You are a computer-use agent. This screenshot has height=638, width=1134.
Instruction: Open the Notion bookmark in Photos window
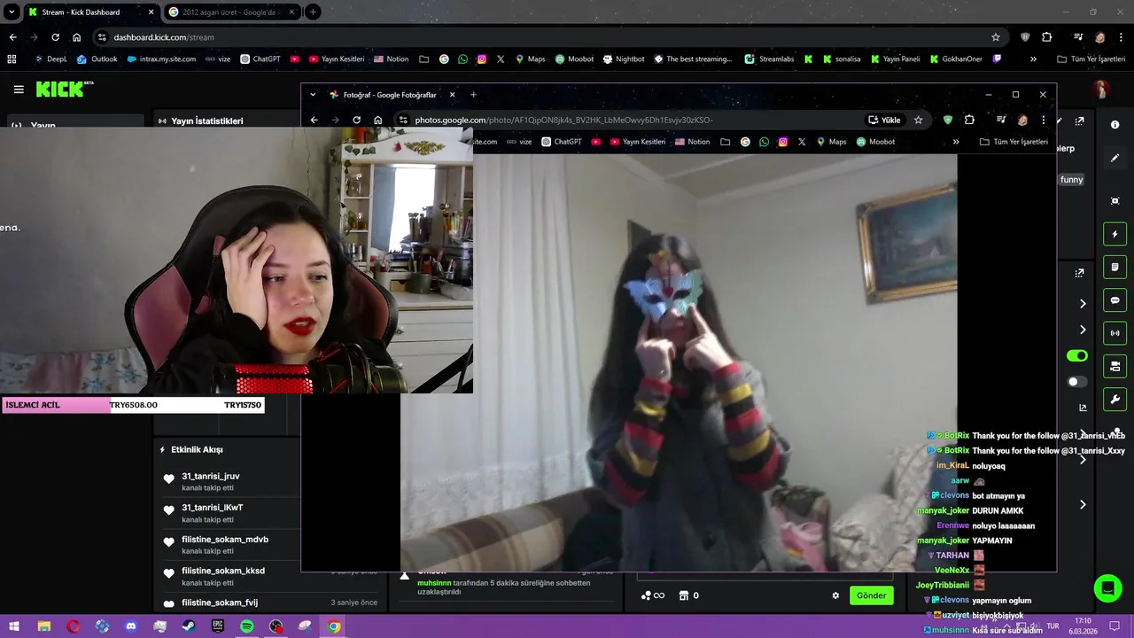coord(692,142)
